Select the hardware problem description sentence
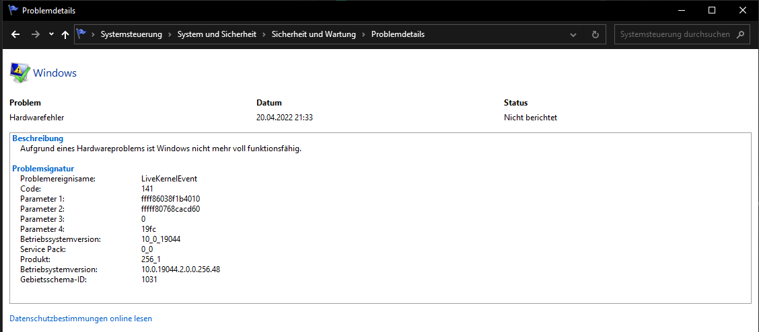Image resolution: width=759 pixels, height=332 pixels. (161, 149)
